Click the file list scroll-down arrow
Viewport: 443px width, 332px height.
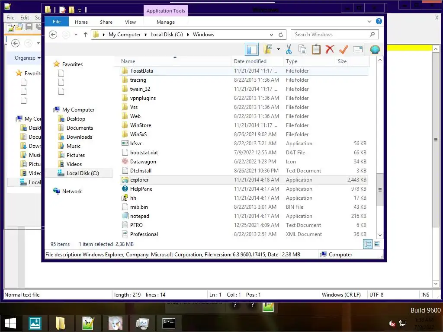(380, 235)
